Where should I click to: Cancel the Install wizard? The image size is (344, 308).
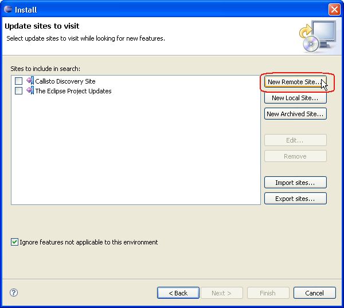click(314, 293)
